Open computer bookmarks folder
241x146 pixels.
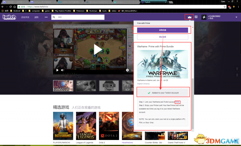[34, 11]
